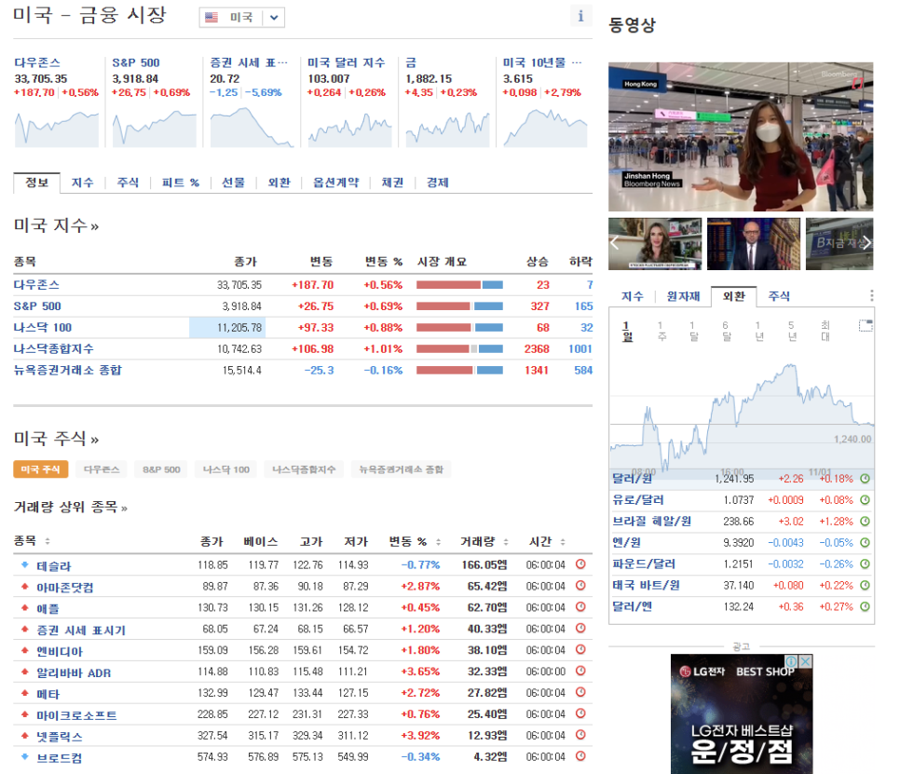Open the 나스닥 100 index link
The width and height of the screenshot is (900, 774).
(x=43, y=328)
